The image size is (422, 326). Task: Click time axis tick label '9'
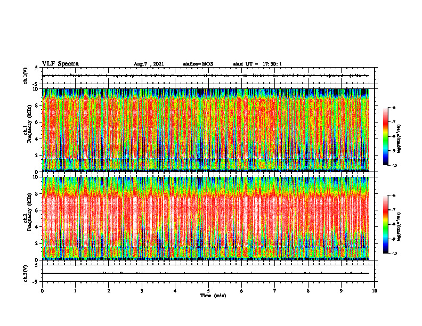click(x=341, y=291)
